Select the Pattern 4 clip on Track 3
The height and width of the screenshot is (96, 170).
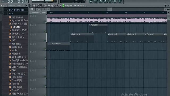(x=82, y=38)
